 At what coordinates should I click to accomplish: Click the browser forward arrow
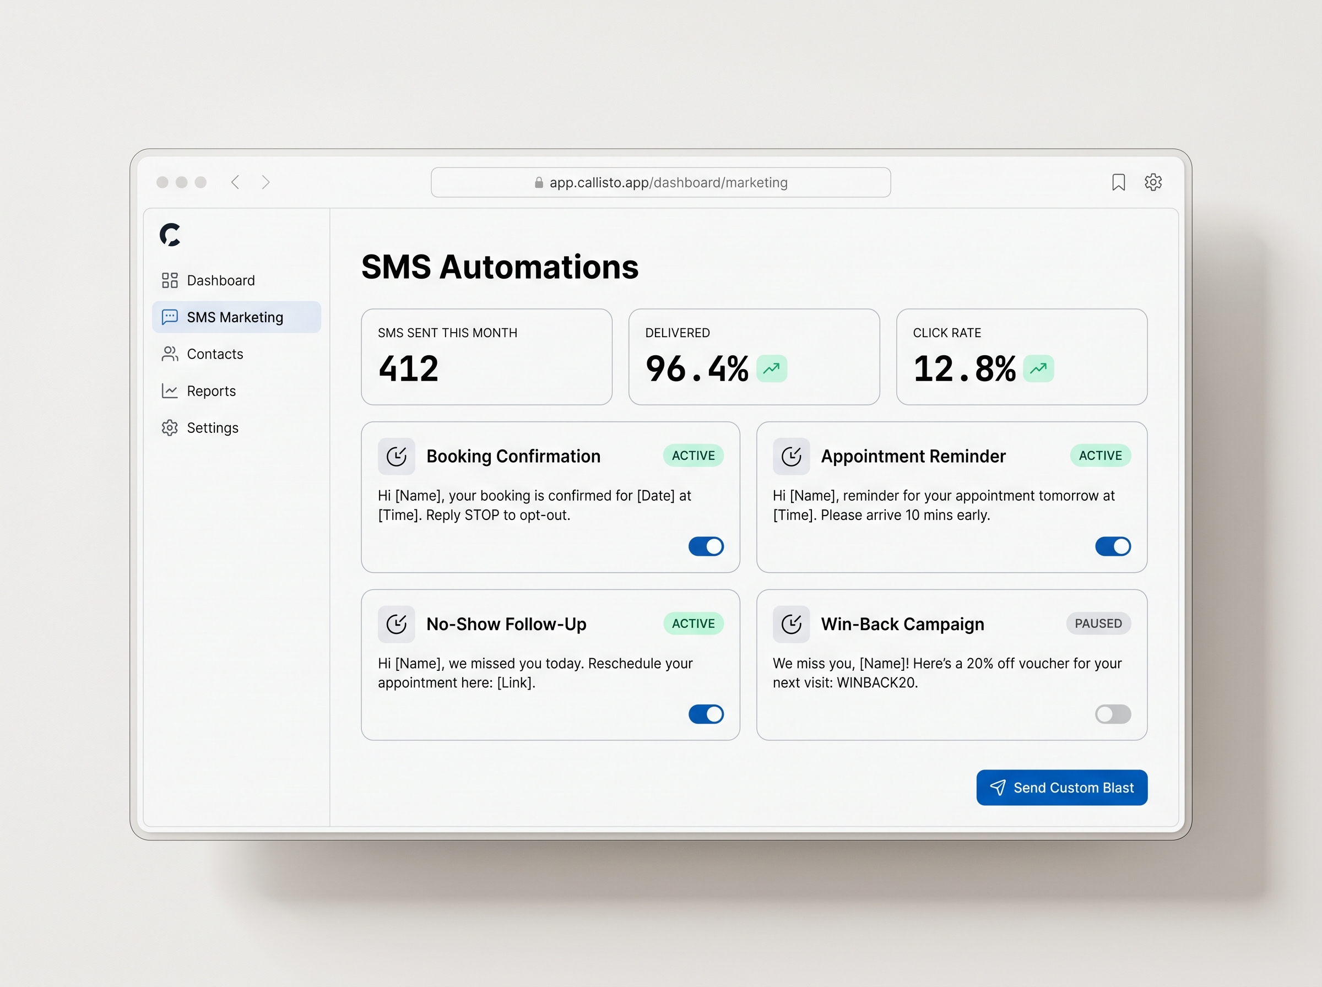pyautogui.click(x=266, y=182)
